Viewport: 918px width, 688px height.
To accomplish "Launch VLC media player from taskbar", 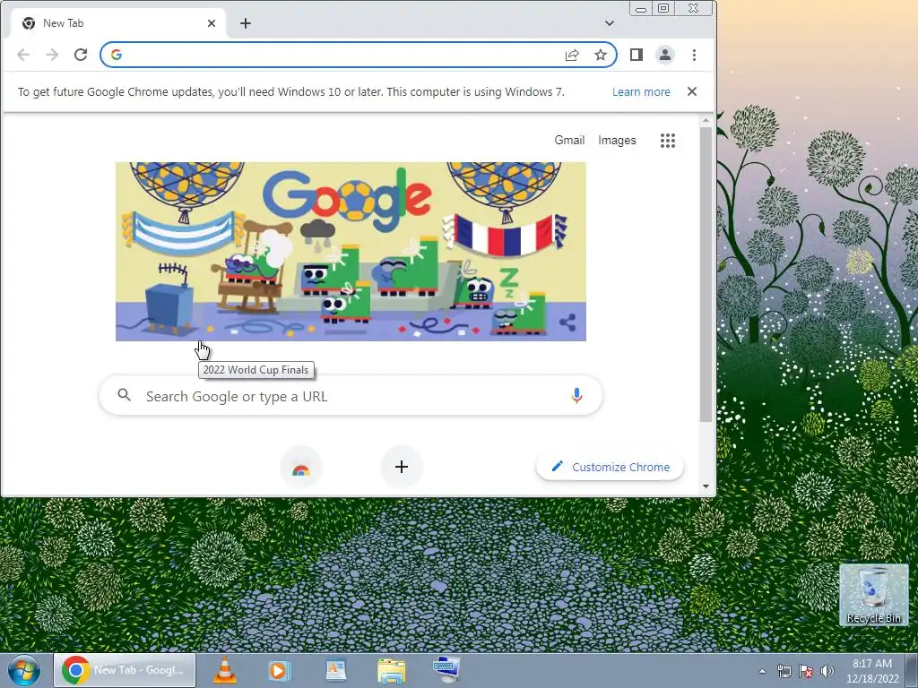I will pyautogui.click(x=225, y=670).
